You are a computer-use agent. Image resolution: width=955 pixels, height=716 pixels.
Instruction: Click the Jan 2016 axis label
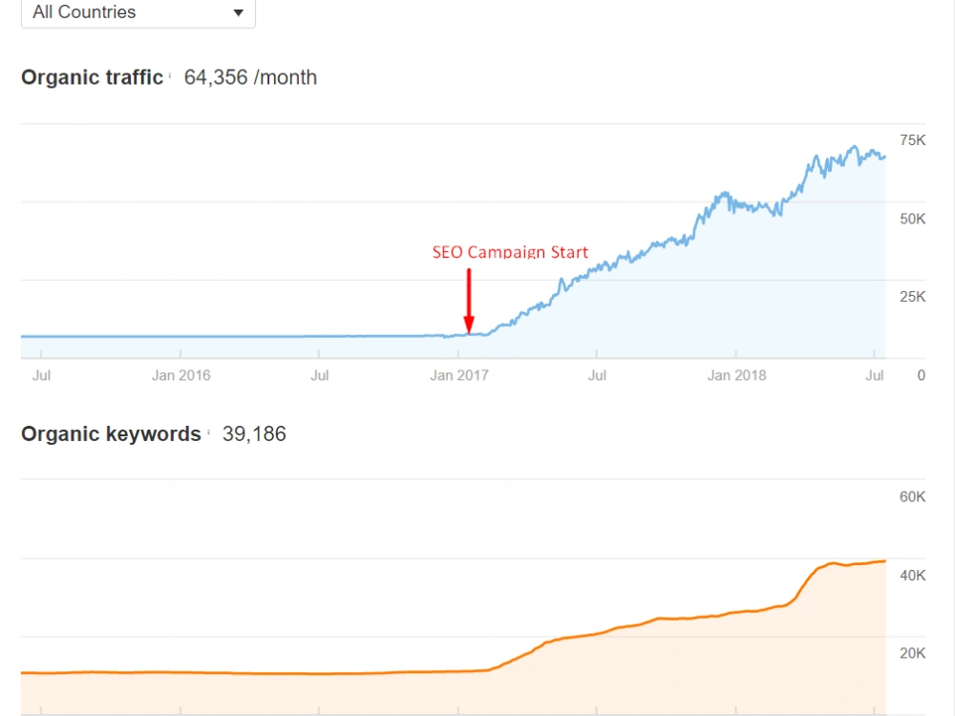pos(180,375)
